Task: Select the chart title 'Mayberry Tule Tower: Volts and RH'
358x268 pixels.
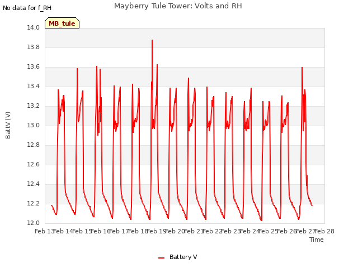Action: (x=178, y=6)
